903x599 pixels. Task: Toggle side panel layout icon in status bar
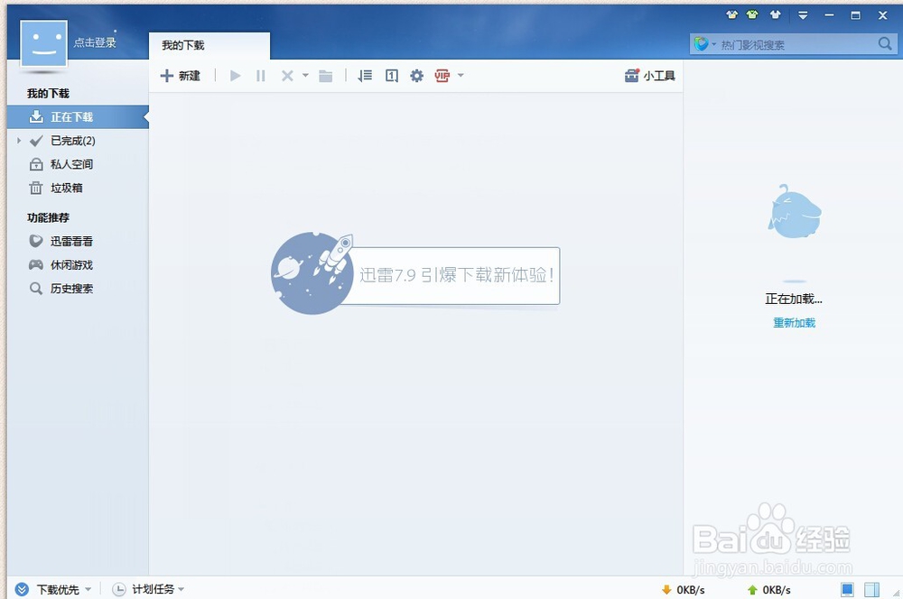(x=872, y=589)
